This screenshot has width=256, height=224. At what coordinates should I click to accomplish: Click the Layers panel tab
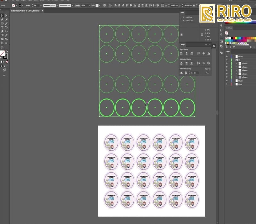(228, 51)
